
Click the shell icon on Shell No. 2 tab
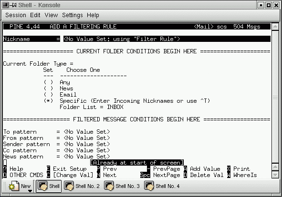pyautogui.click(x=69, y=186)
